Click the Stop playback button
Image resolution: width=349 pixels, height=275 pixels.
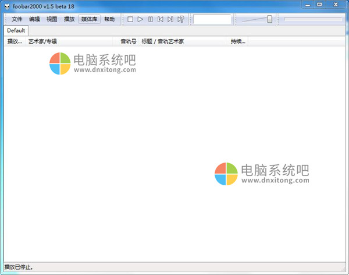tap(130, 19)
